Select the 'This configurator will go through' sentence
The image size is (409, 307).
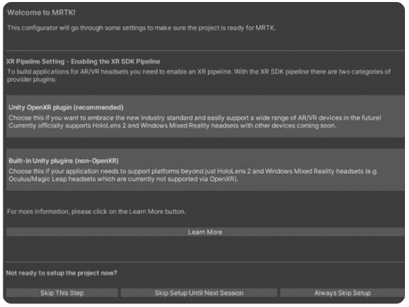[142, 28]
